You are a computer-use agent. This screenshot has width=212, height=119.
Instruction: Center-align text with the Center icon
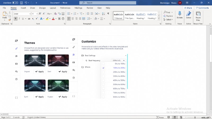[73, 19]
